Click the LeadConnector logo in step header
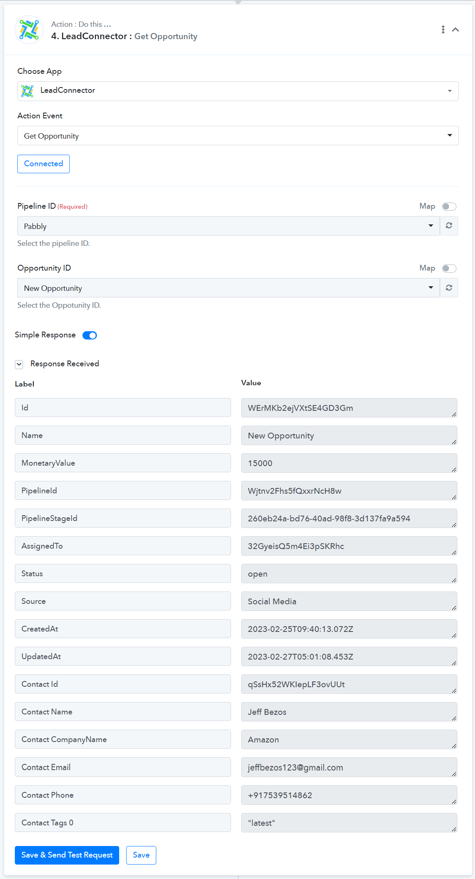475x879 pixels. point(29,30)
